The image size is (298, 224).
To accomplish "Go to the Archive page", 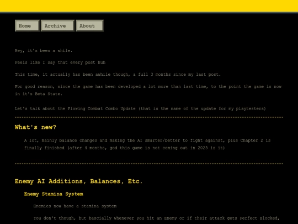I will (57, 25).
